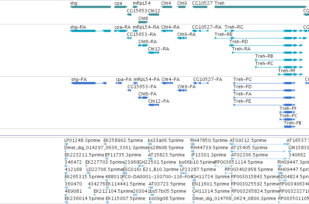The image size is (309, 204).
Task: Click the cpa gene label in top track
Action: tap(118, 3)
